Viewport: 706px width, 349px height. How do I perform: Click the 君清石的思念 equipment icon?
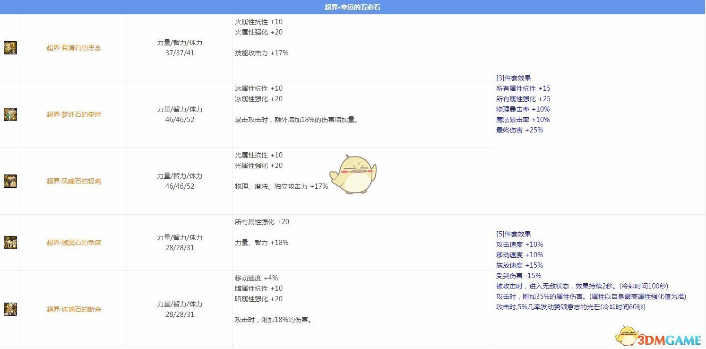(10, 48)
